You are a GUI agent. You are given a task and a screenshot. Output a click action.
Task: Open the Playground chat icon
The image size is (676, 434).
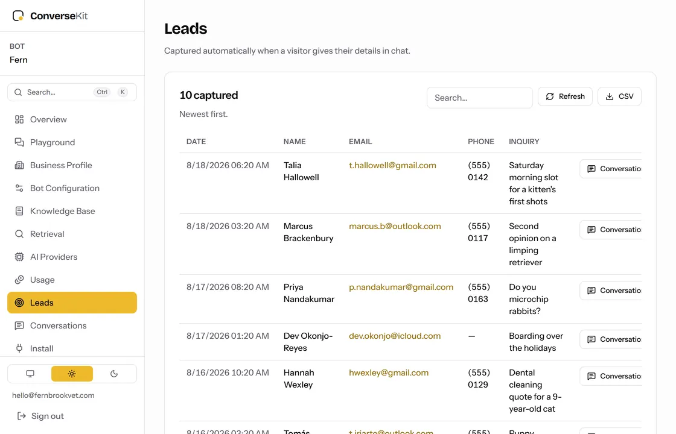click(x=19, y=142)
